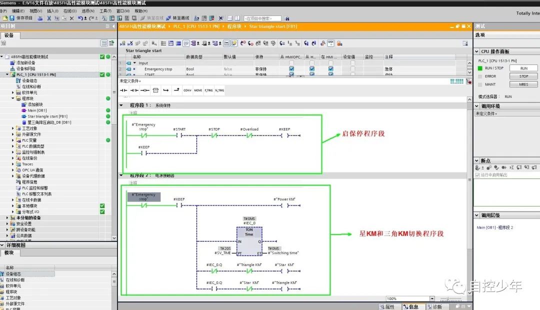Toggle visible in HMI checkbox for Emergency stop

tap(331, 69)
